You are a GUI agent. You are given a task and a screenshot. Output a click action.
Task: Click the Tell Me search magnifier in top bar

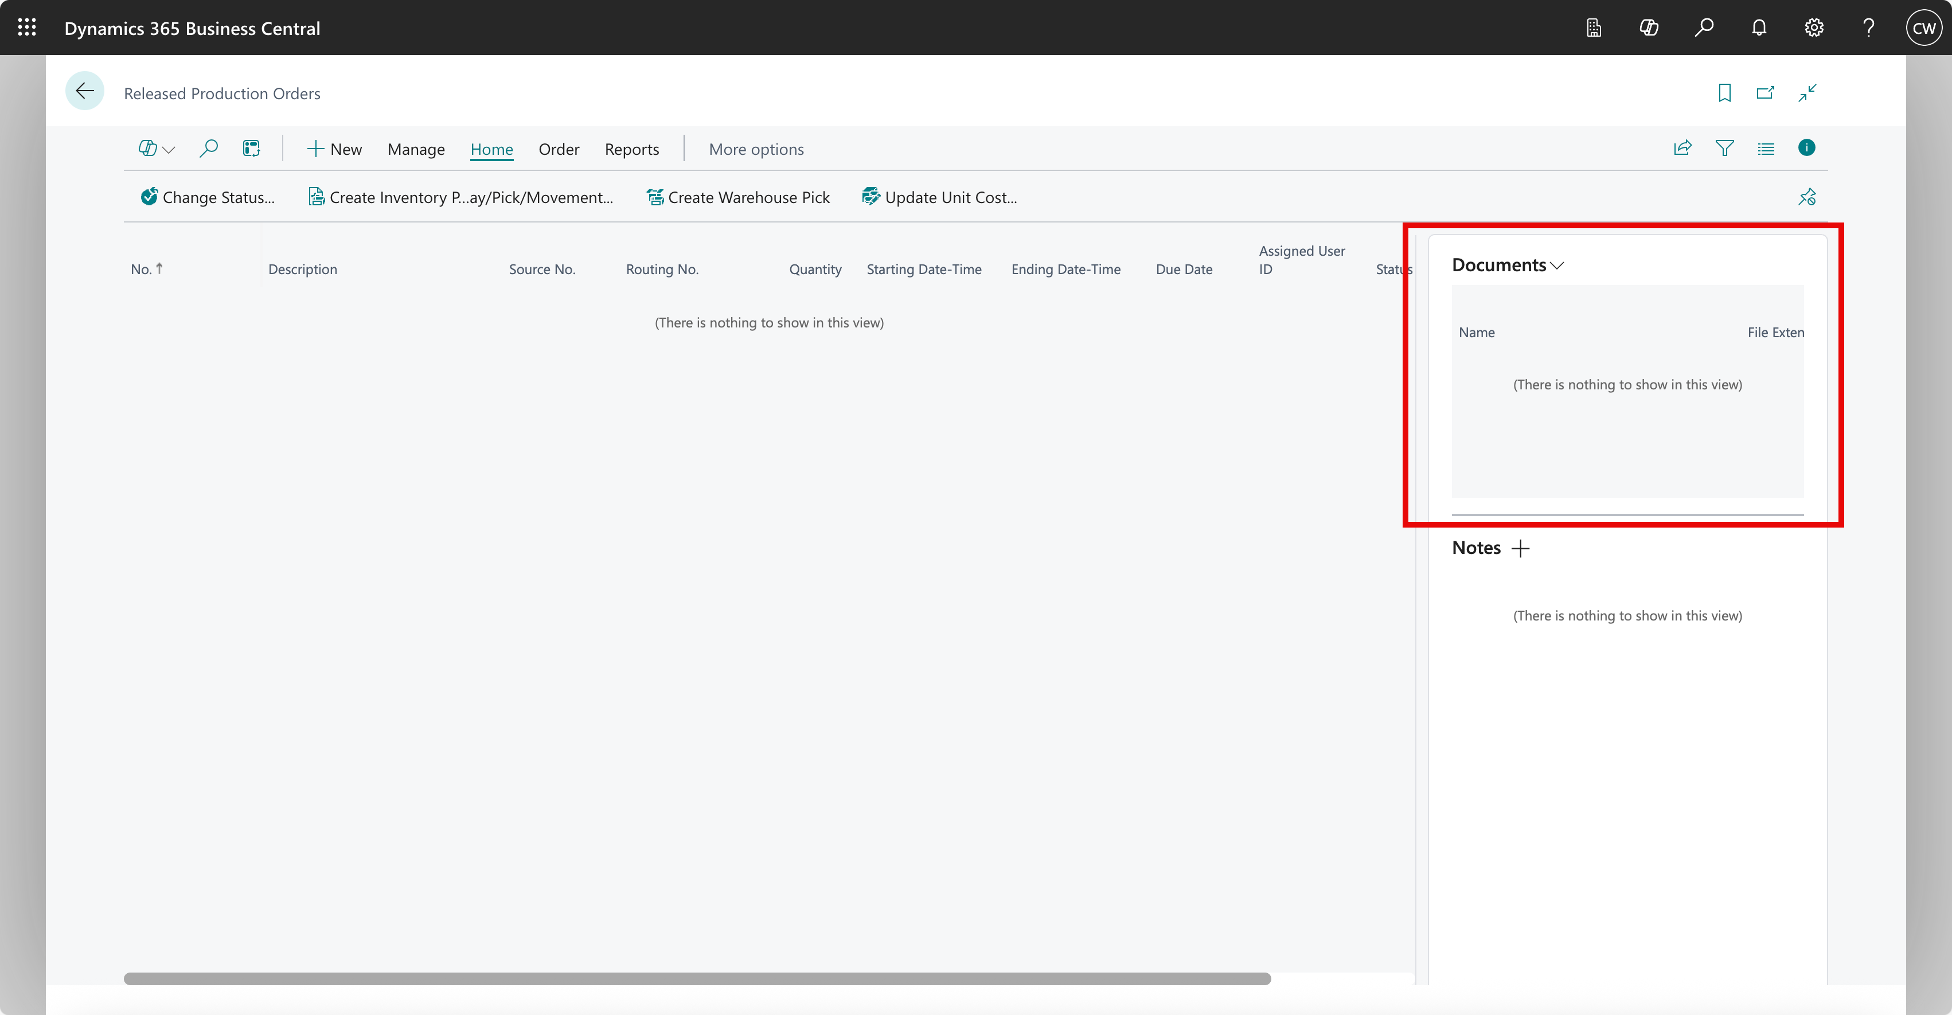1704,28
